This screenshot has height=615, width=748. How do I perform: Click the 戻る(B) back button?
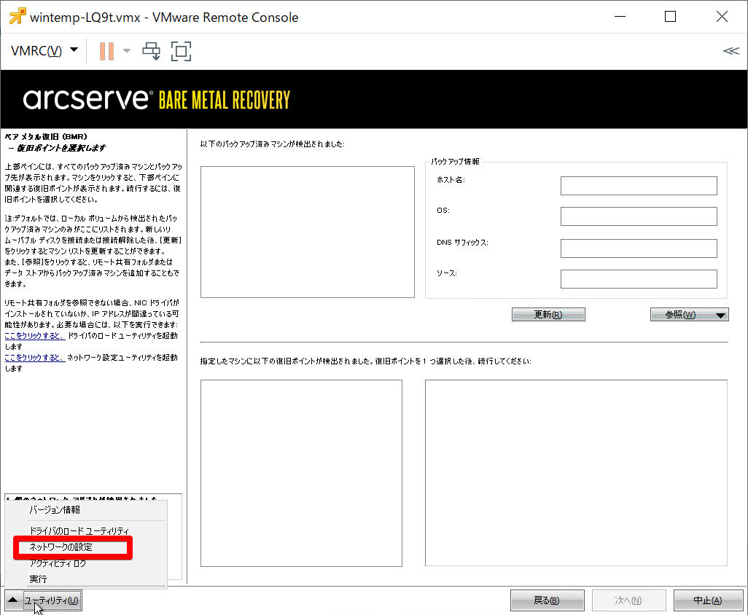[548, 600]
